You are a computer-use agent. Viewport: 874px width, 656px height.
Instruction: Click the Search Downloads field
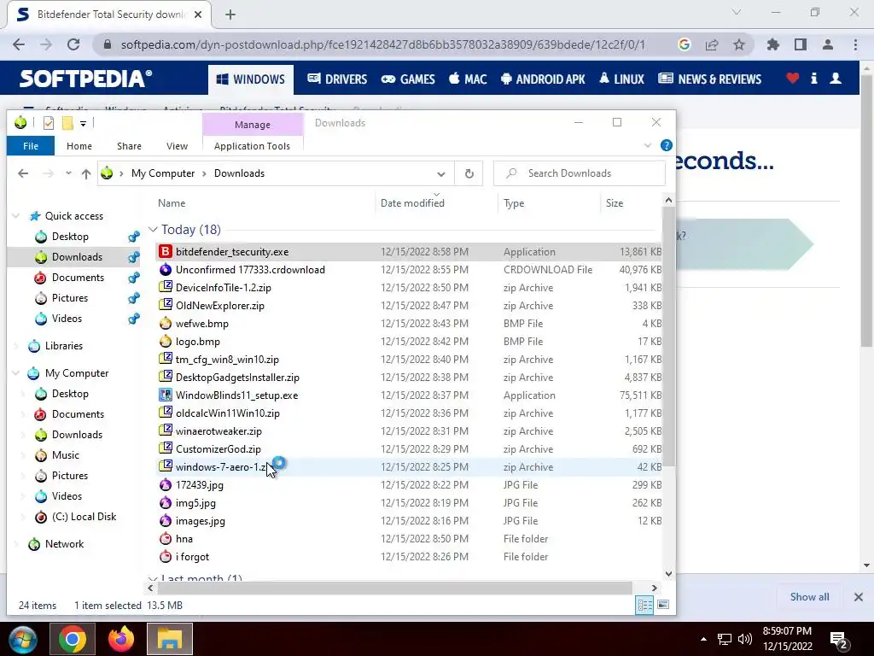pyautogui.click(x=580, y=173)
